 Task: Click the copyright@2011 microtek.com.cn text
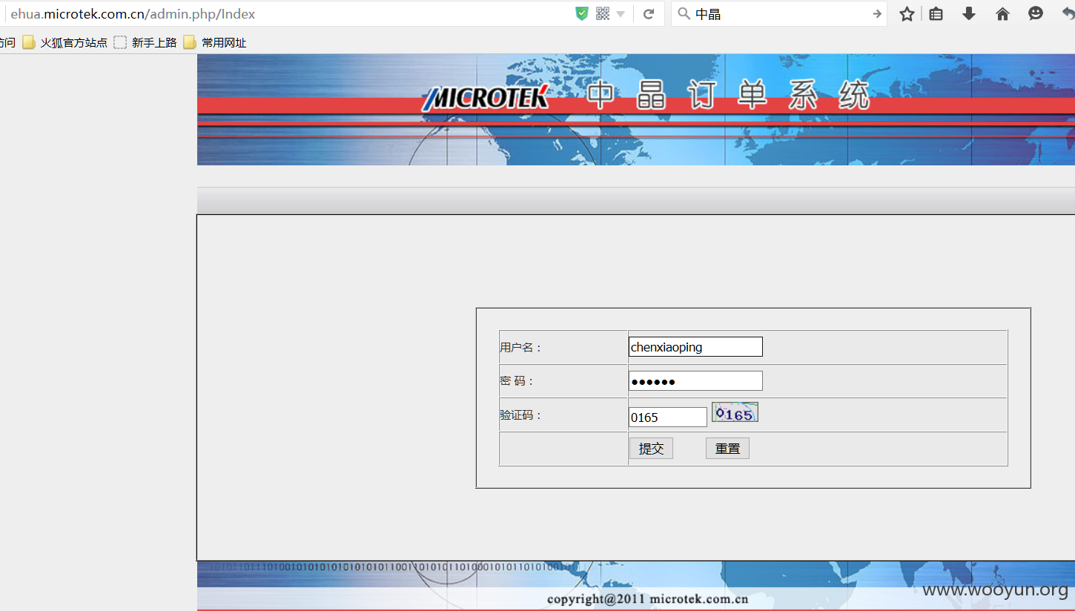(647, 599)
